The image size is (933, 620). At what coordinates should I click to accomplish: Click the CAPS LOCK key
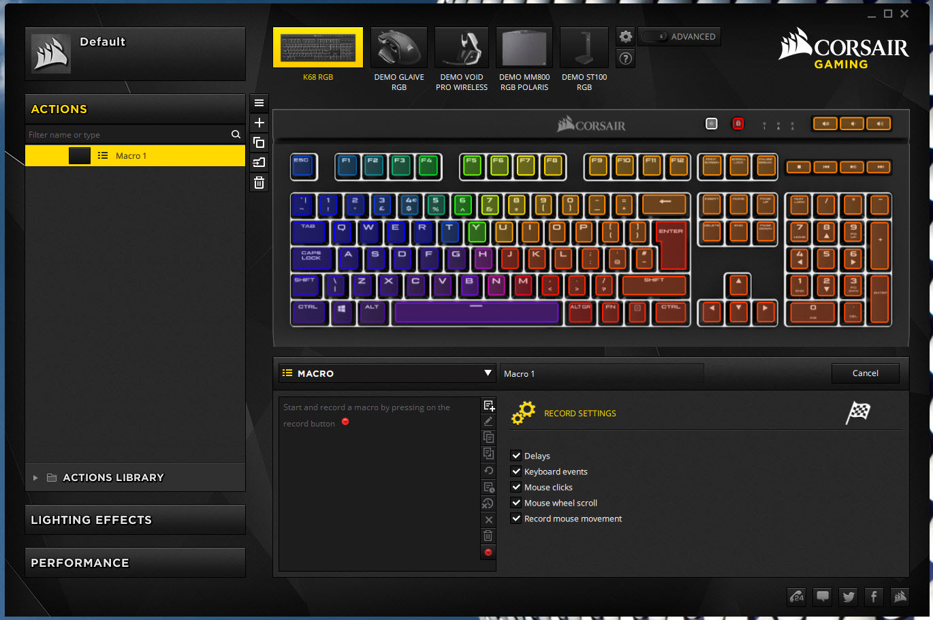311,259
